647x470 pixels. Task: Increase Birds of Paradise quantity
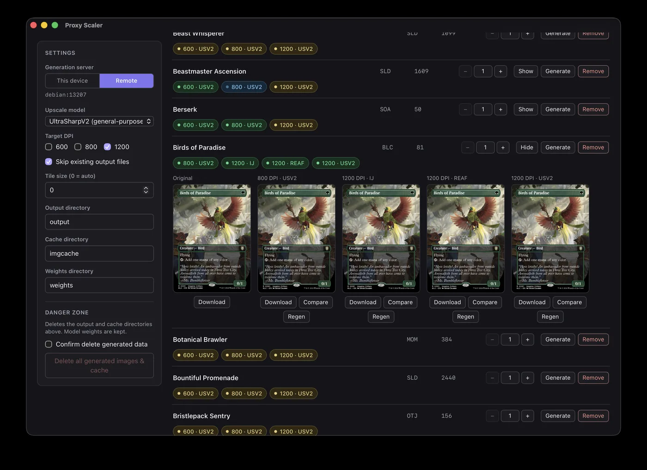tap(503, 147)
